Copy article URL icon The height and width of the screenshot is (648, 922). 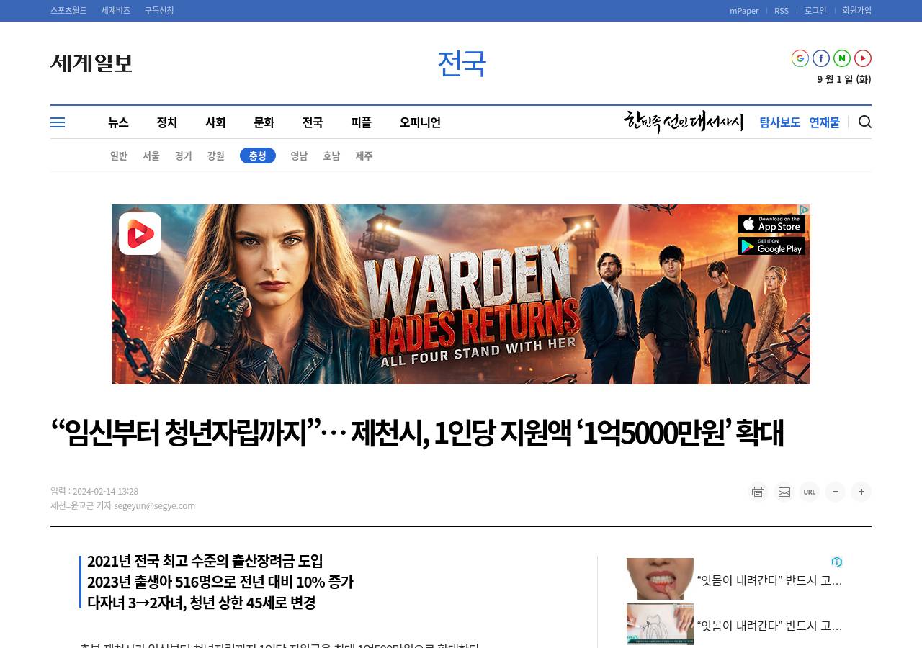point(810,492)
